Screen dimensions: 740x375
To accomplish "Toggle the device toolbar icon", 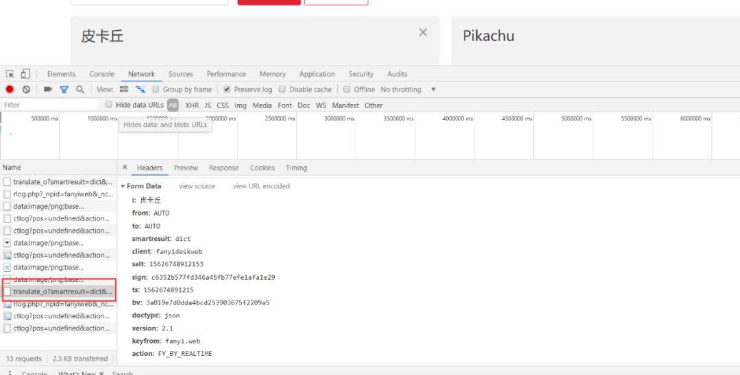I will [25, 74].
